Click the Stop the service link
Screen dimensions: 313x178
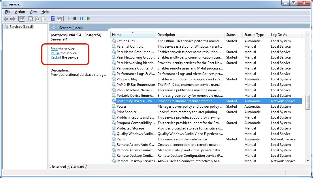pyautogui.click(x=54, y=49)
